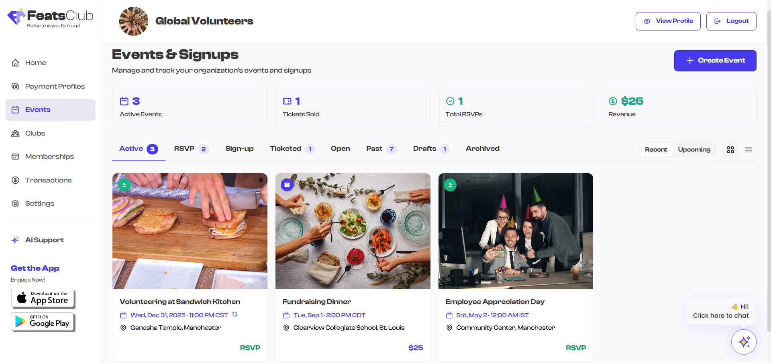Click ticket badge on Fundraising Dinner image
This screenshot has width=771, height=363.
[287, 185]
